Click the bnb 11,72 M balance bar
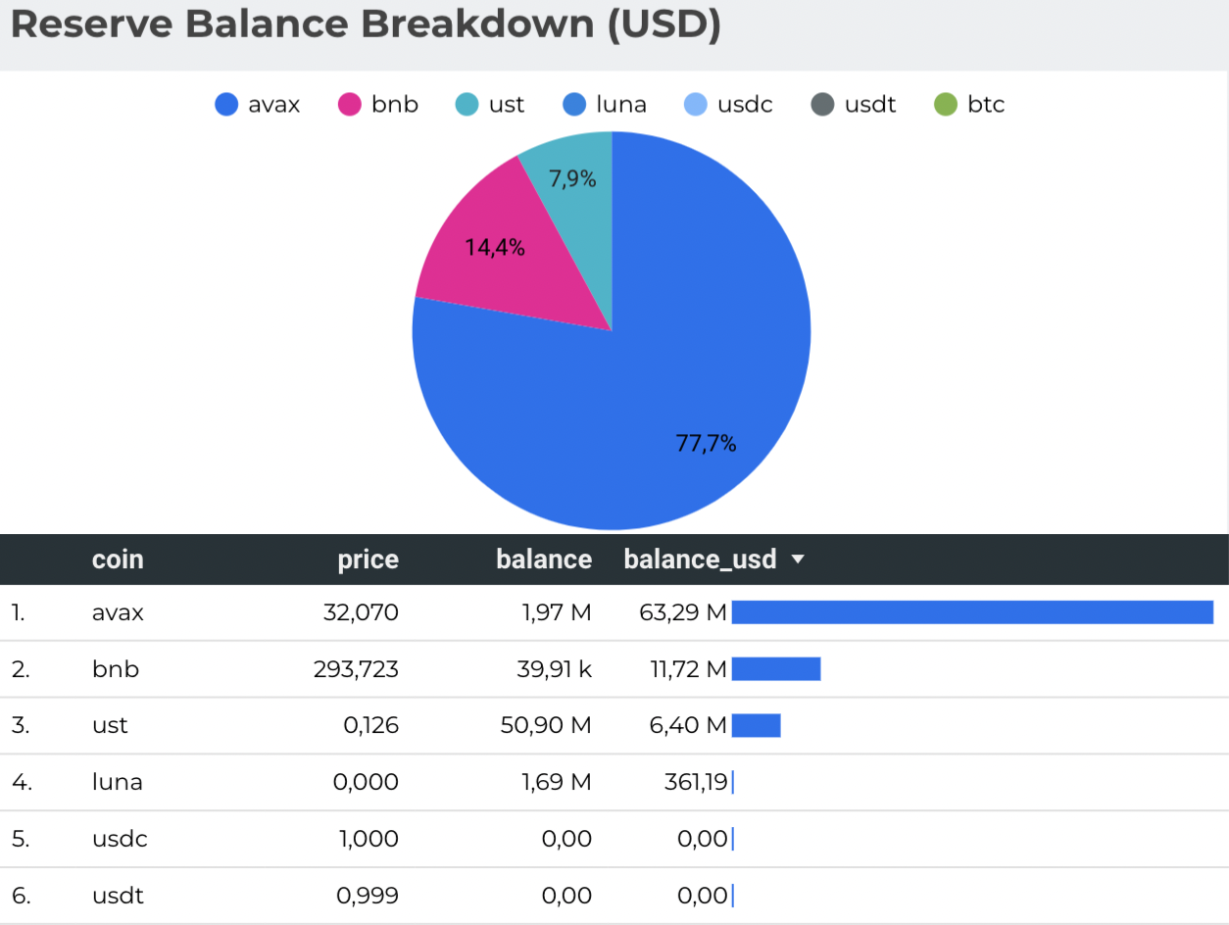 775,669
